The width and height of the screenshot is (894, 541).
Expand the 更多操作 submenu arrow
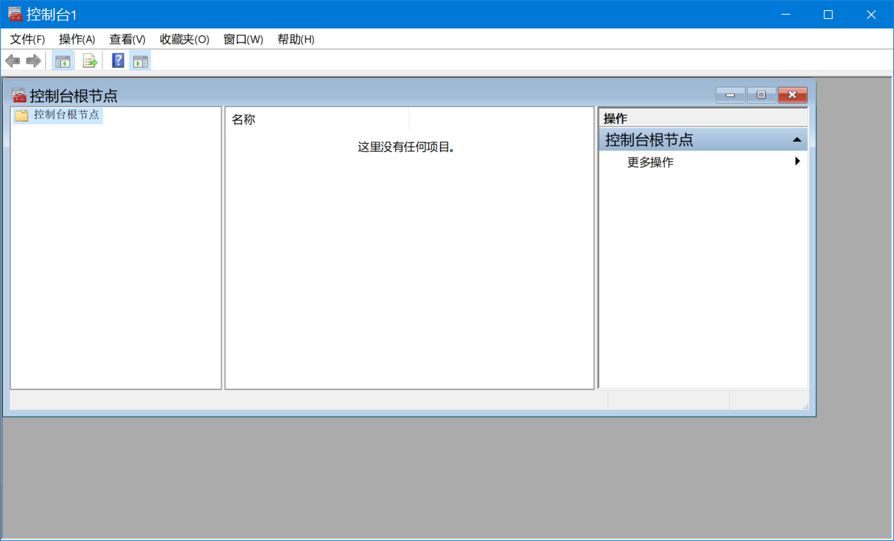pyautogui.click(x=798, y=162)
